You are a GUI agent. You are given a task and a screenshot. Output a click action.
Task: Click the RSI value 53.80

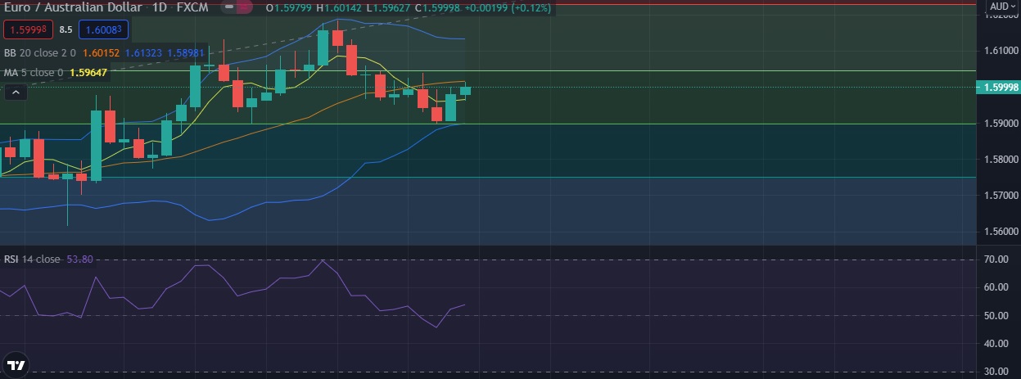79,259
